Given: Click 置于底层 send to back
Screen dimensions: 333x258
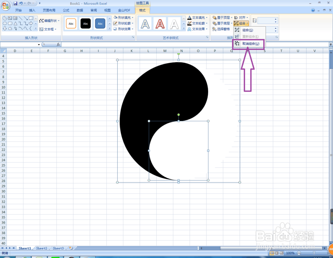Looking at the screenshot, I should pyautogui.click(x=221, y=23).
